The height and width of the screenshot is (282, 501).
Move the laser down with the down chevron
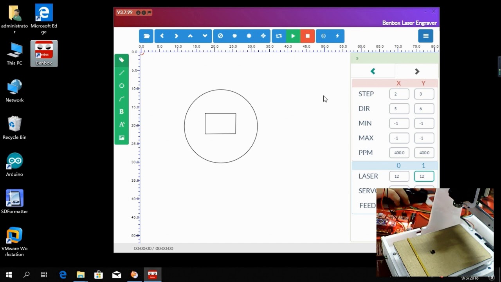(205, 36)
